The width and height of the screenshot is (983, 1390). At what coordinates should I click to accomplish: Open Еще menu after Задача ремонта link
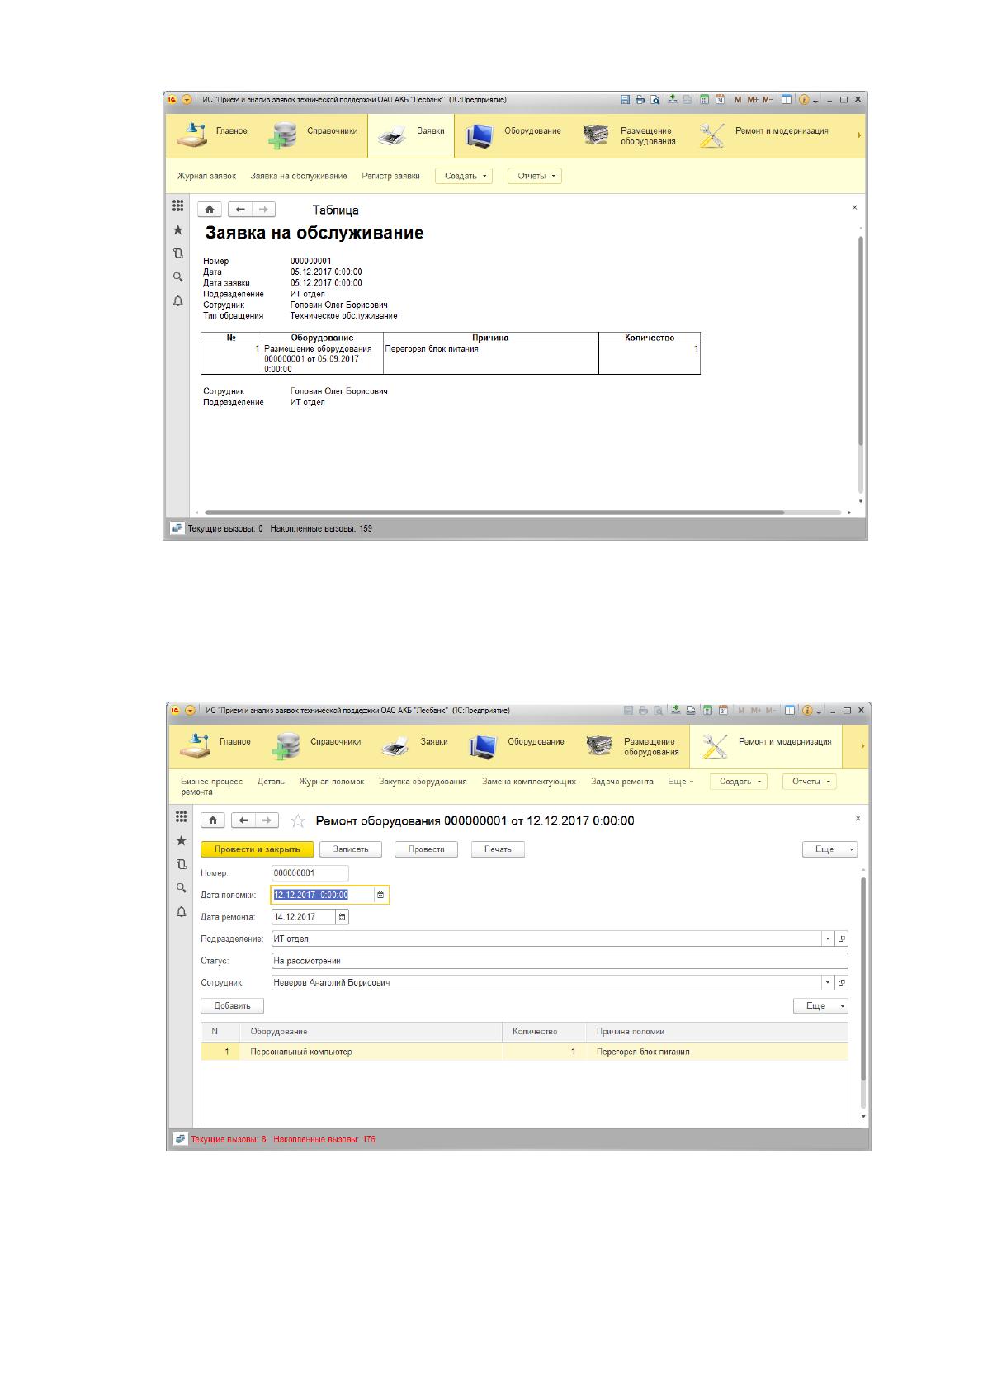[x=681, y=781]
